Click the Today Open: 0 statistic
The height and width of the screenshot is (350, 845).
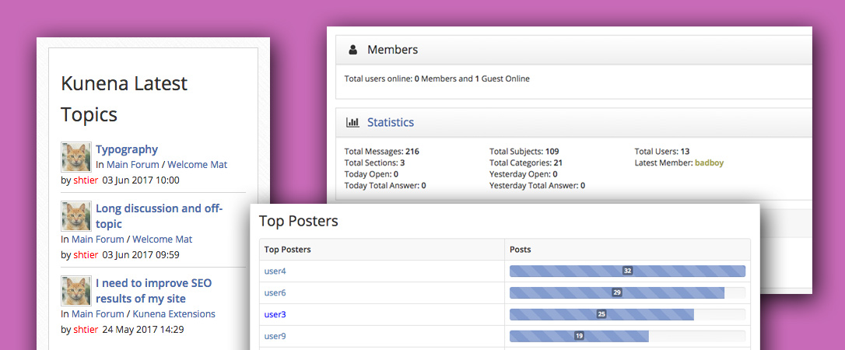(371, 174)
